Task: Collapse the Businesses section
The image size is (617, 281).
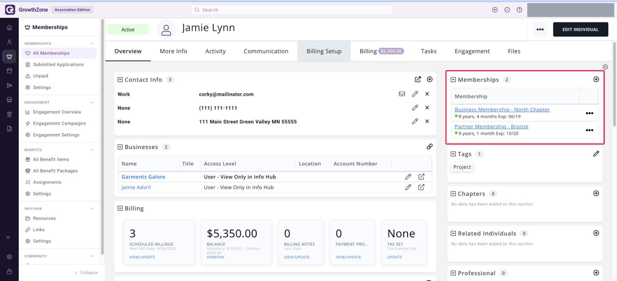Action: (x=120, y=147)
